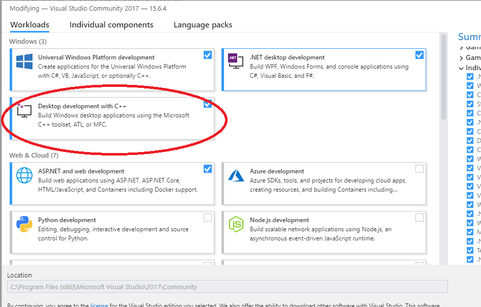Click the Location path input field
The width and height of the screenshot is (481, 307).
(x=228, y=287)
